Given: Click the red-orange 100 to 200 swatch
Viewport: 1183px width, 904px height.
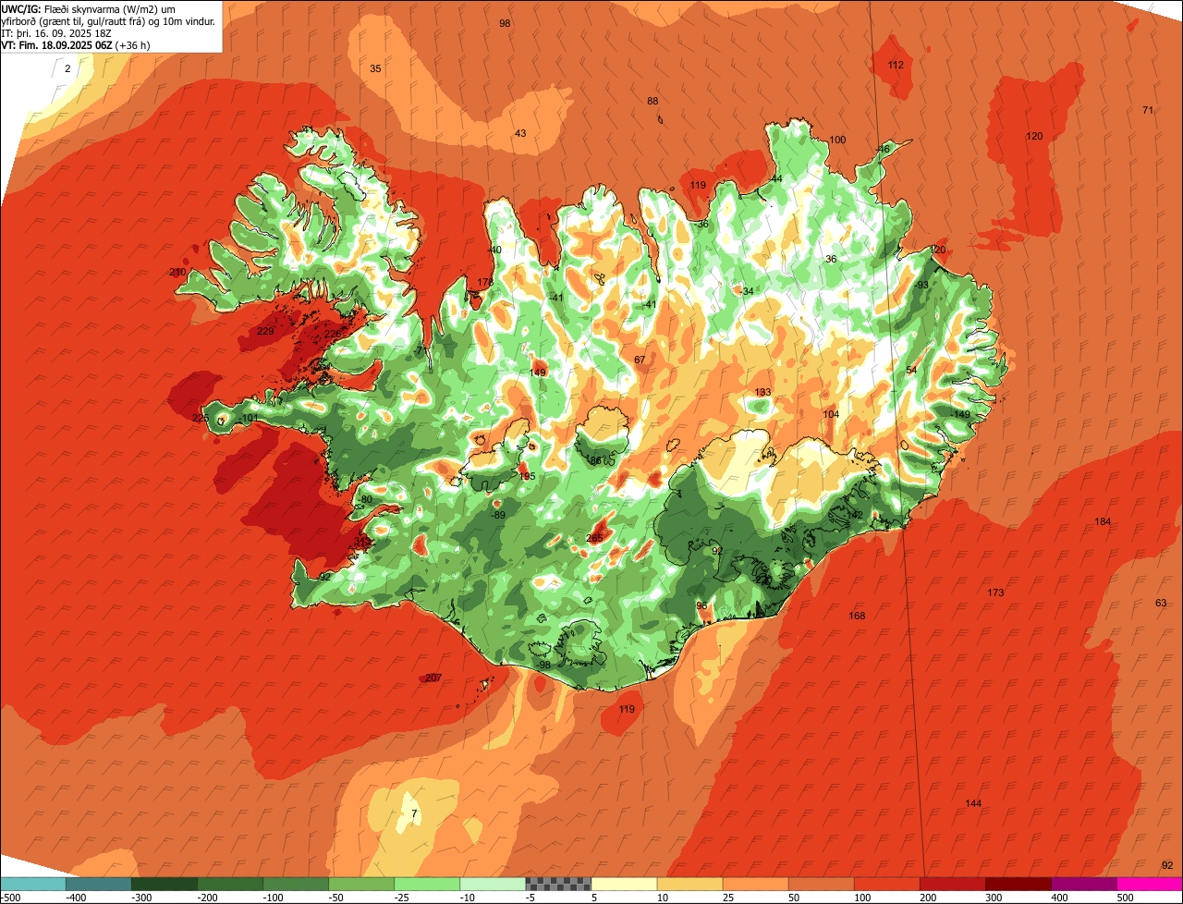Looking at the screenshot, I should pos(886,884).
